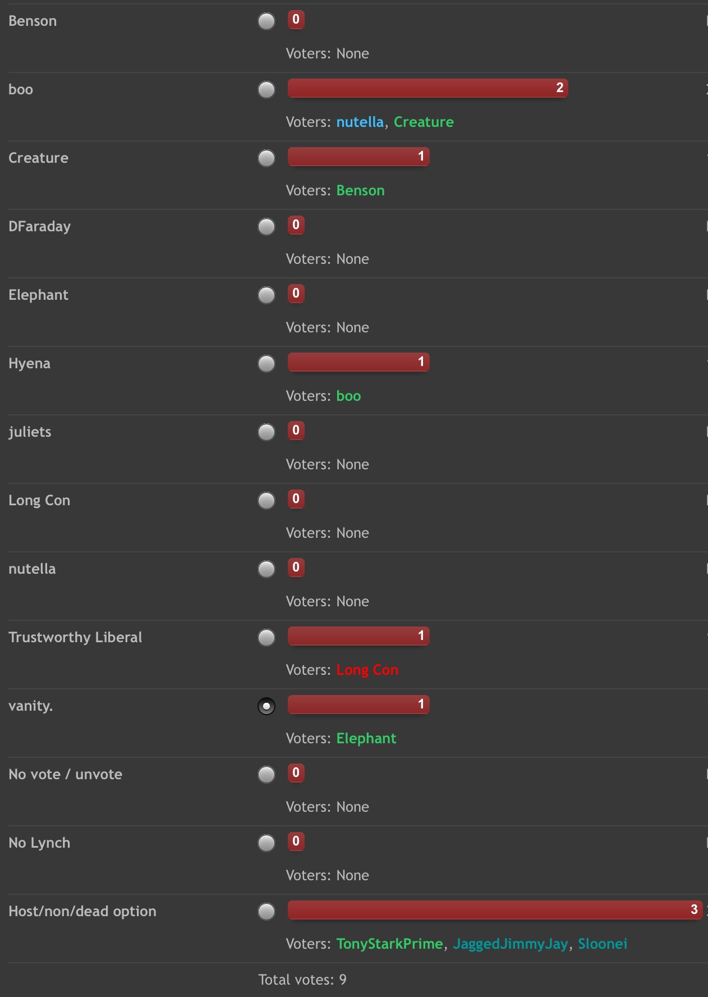Image resolution: width=708 pixels, height=997 pixels.
Task: Select the Creature radio button
Action: click(x=266, y=158)
